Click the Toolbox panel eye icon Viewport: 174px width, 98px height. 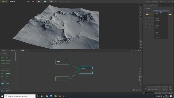coord(12,51)
